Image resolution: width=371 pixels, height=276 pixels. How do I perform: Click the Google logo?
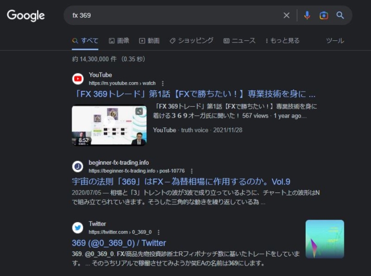pos(26,16)
